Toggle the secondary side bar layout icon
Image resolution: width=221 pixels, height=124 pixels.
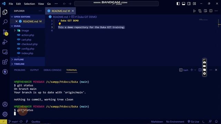coord(189,4)
